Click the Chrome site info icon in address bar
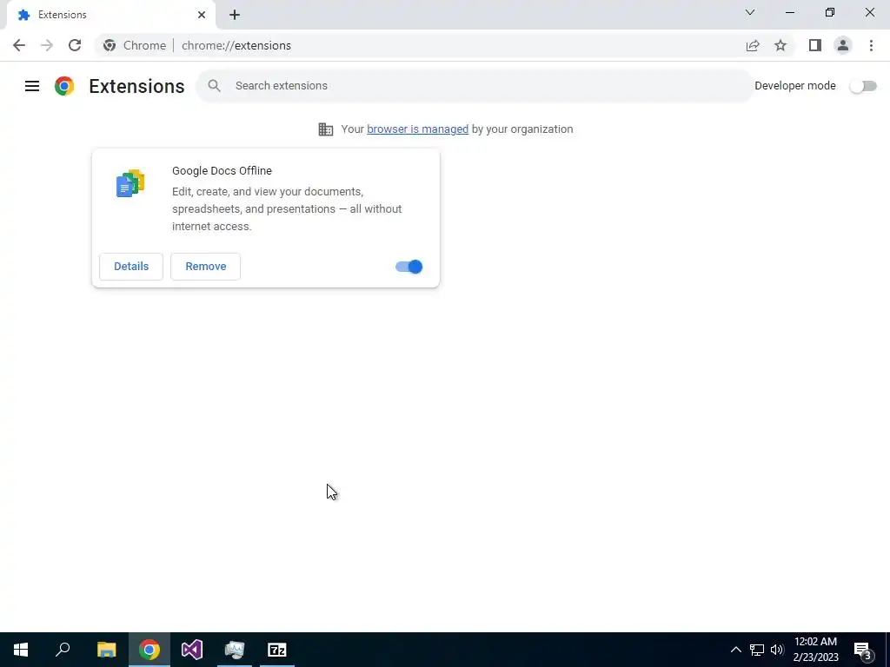The height and width of the screenshot is (667, 890). point(110,45)
